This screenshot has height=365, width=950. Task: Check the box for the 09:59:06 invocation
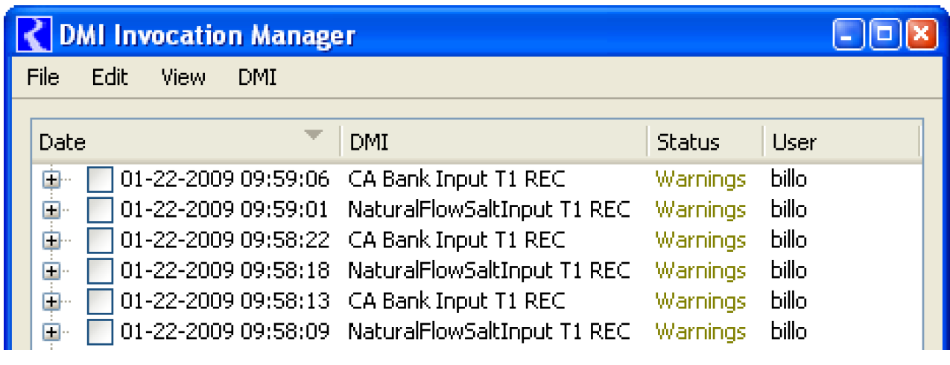click(x=100, y=180)
